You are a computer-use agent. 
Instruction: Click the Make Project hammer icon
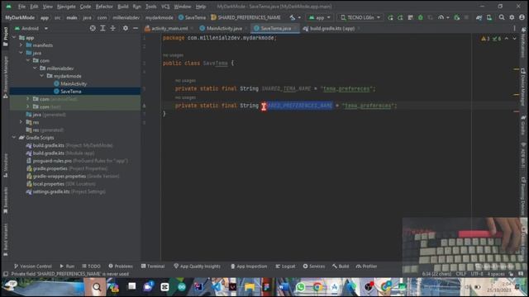click(x=292, y=17)
